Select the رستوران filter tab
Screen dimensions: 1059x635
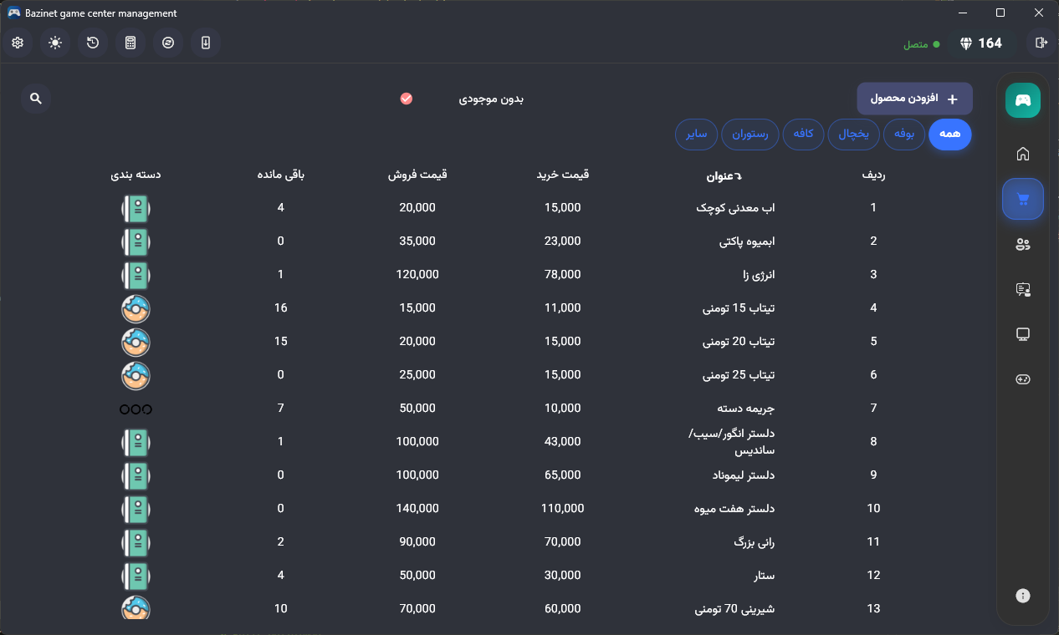[x=750, y=135]
